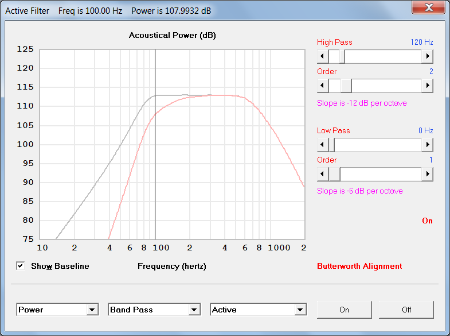Toggle the Show Baseline checkbox
The height and width of the screenshot is (336, 450).
(21, 266)
